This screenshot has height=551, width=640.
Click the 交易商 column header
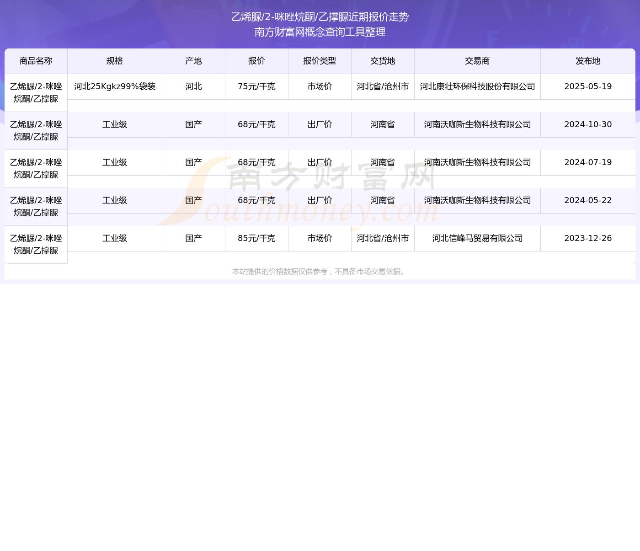click(477, 61)
